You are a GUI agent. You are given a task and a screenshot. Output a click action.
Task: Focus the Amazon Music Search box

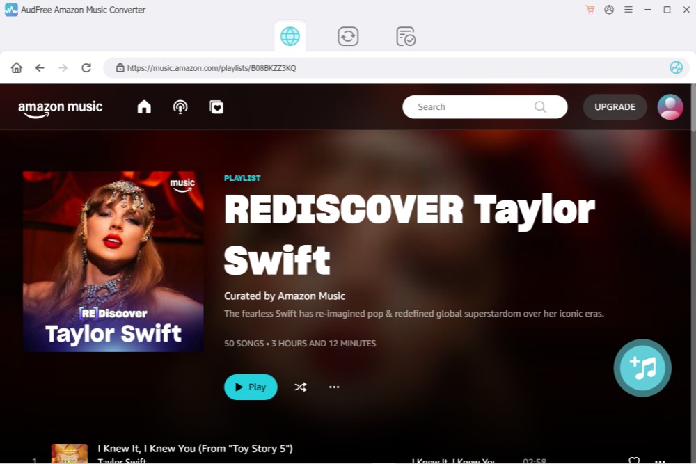tap(484, 107)
